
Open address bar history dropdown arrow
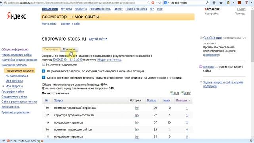156,3
